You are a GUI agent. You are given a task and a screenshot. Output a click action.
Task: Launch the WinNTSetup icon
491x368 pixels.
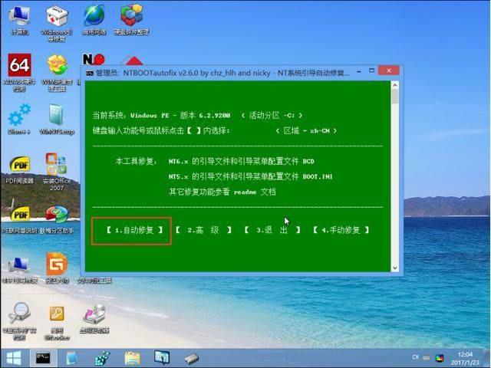57,119
